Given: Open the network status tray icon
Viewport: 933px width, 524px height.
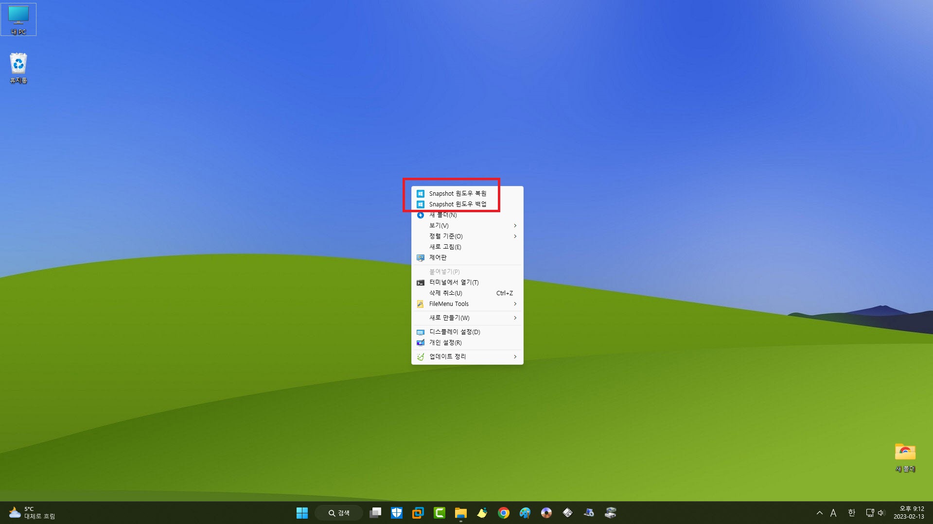Looking at the screenshot, I should [870, 513].
